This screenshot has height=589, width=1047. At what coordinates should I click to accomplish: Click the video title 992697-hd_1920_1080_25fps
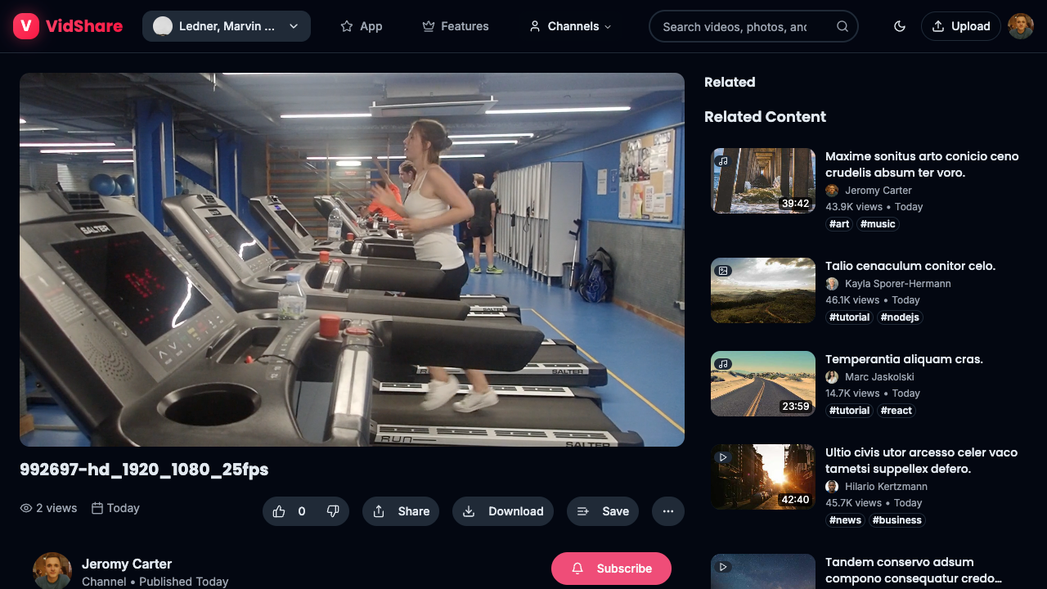coord(144,470)
